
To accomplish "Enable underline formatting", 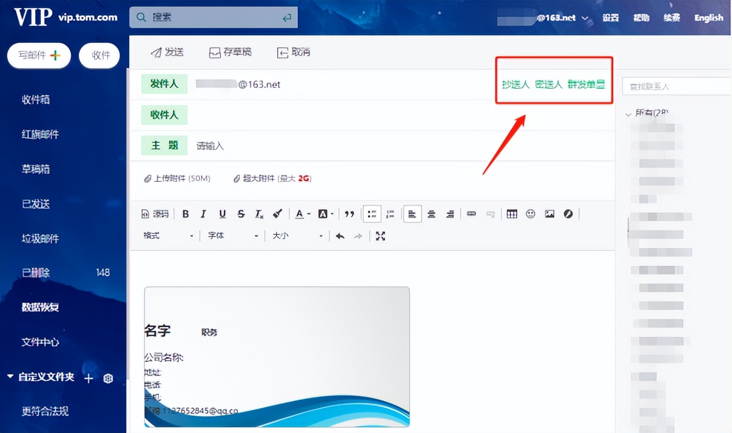I will point(222,213).
